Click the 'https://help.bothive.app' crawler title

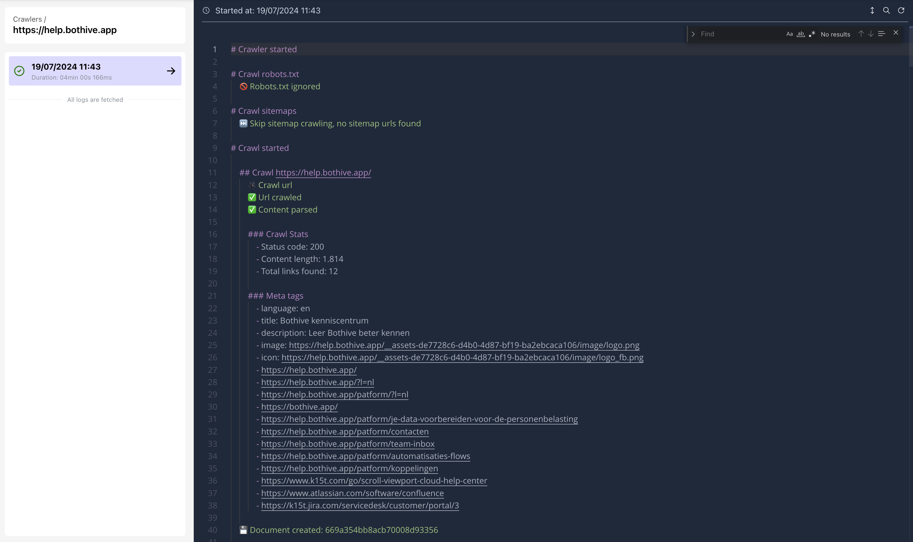tap(65, 30)
